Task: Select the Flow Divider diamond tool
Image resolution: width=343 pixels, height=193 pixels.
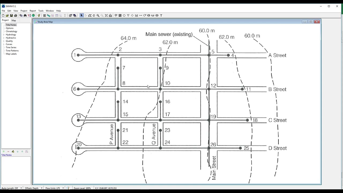Action: (132, 16)
